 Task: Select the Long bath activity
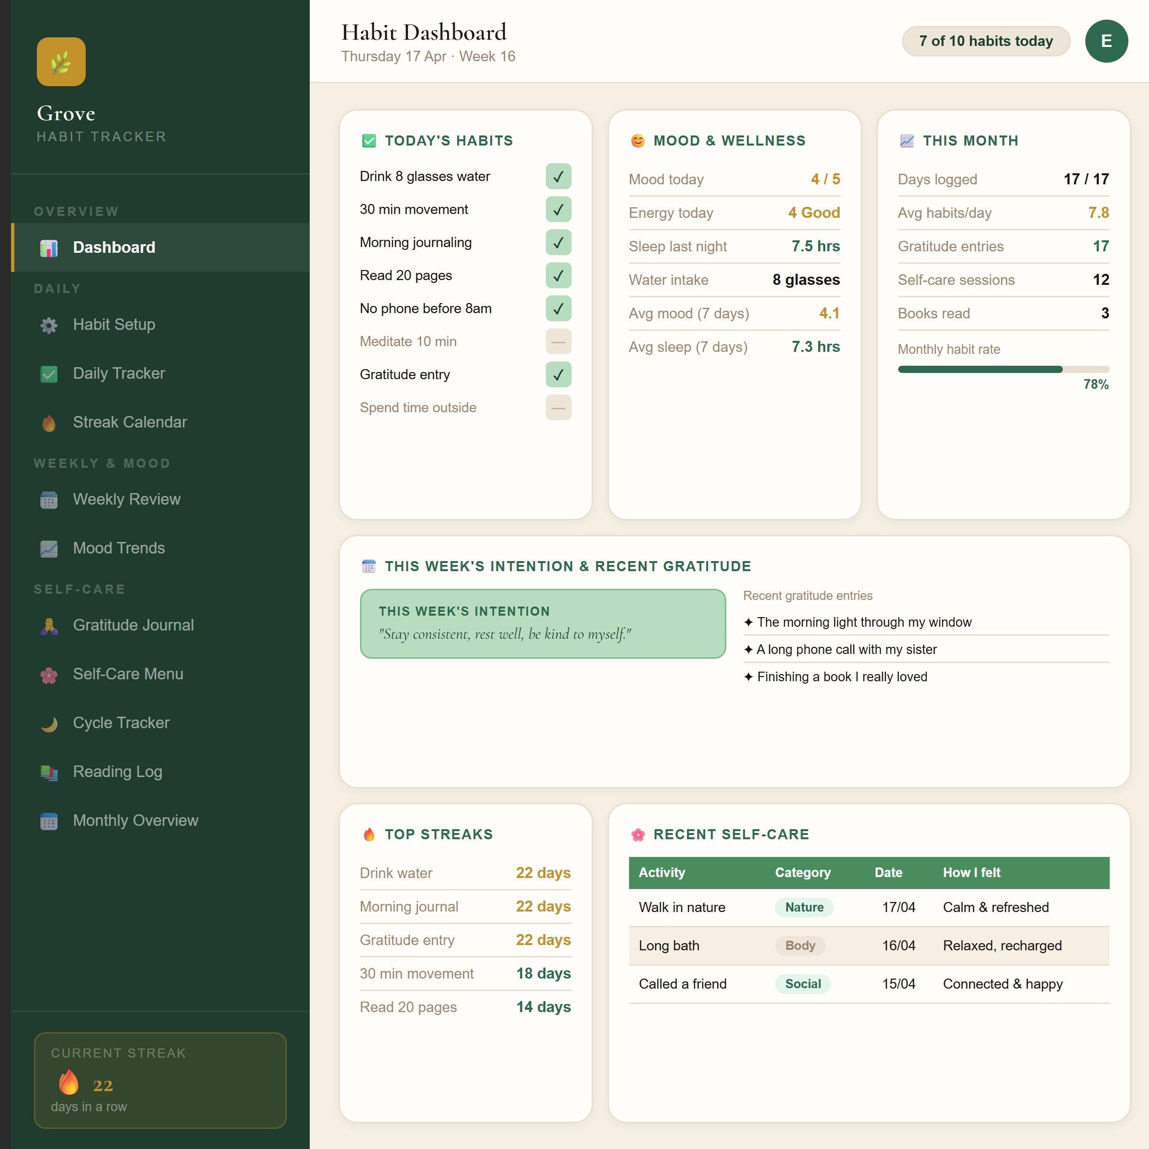coord(869,946)
